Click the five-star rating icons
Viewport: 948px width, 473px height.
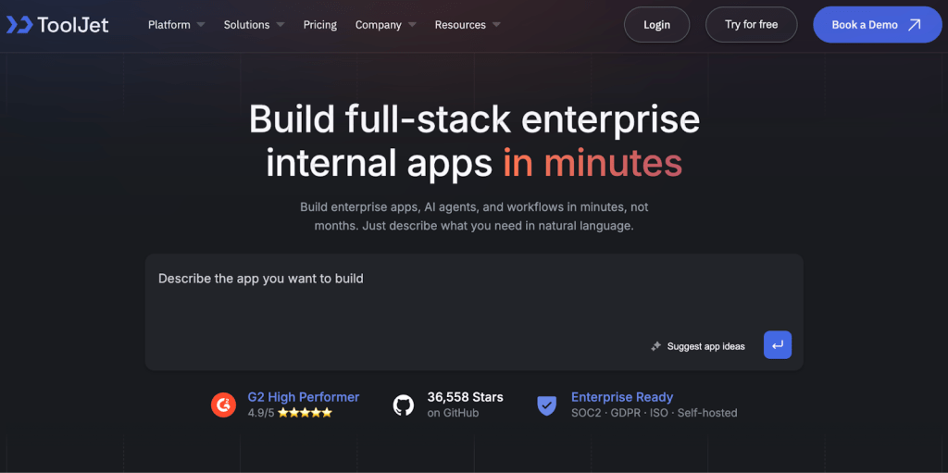(305, 413)
